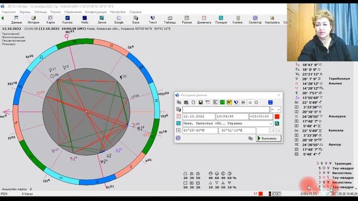Click the calendar icon beside date field

tap(178, 116)
